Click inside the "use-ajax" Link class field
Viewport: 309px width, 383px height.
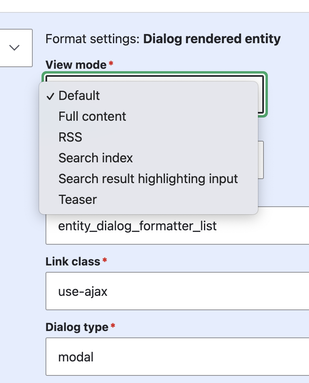click(x=160, y=291)
